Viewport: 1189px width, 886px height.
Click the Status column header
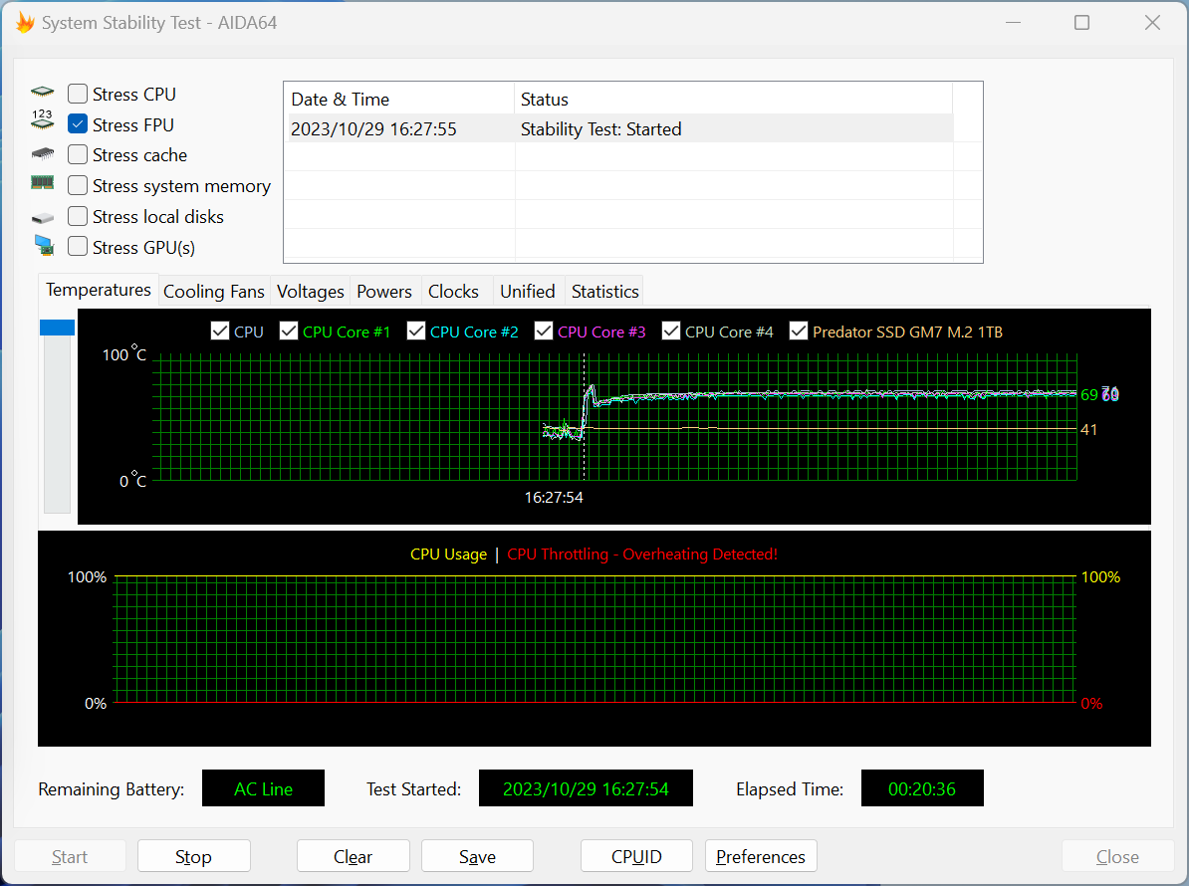point(733,100)
